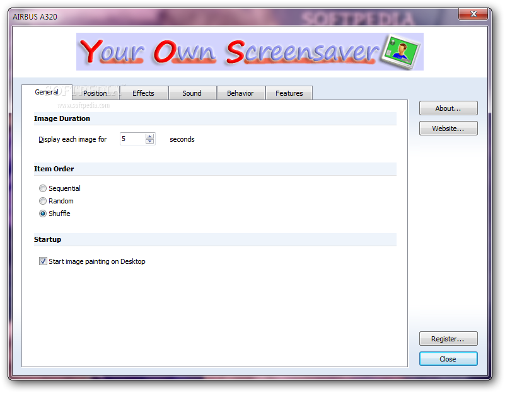The height and width of the screenshot is (393, 505).
Task: Click the Startup heading
Action: (48, 239)
